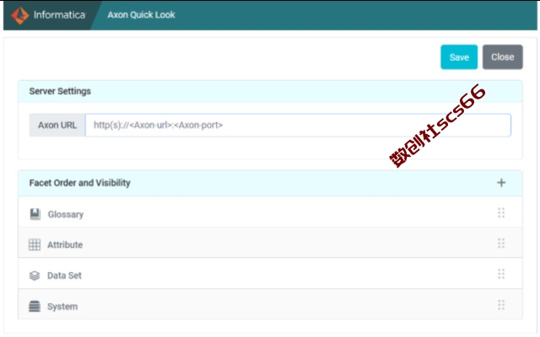Select the Attribute facet label

tap(65, 245)
